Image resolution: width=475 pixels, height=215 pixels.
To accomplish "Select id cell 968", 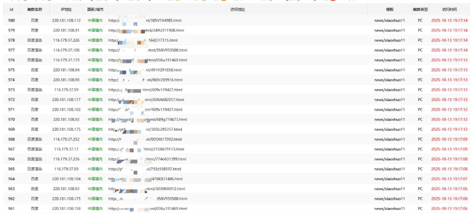I will [11, 139].
